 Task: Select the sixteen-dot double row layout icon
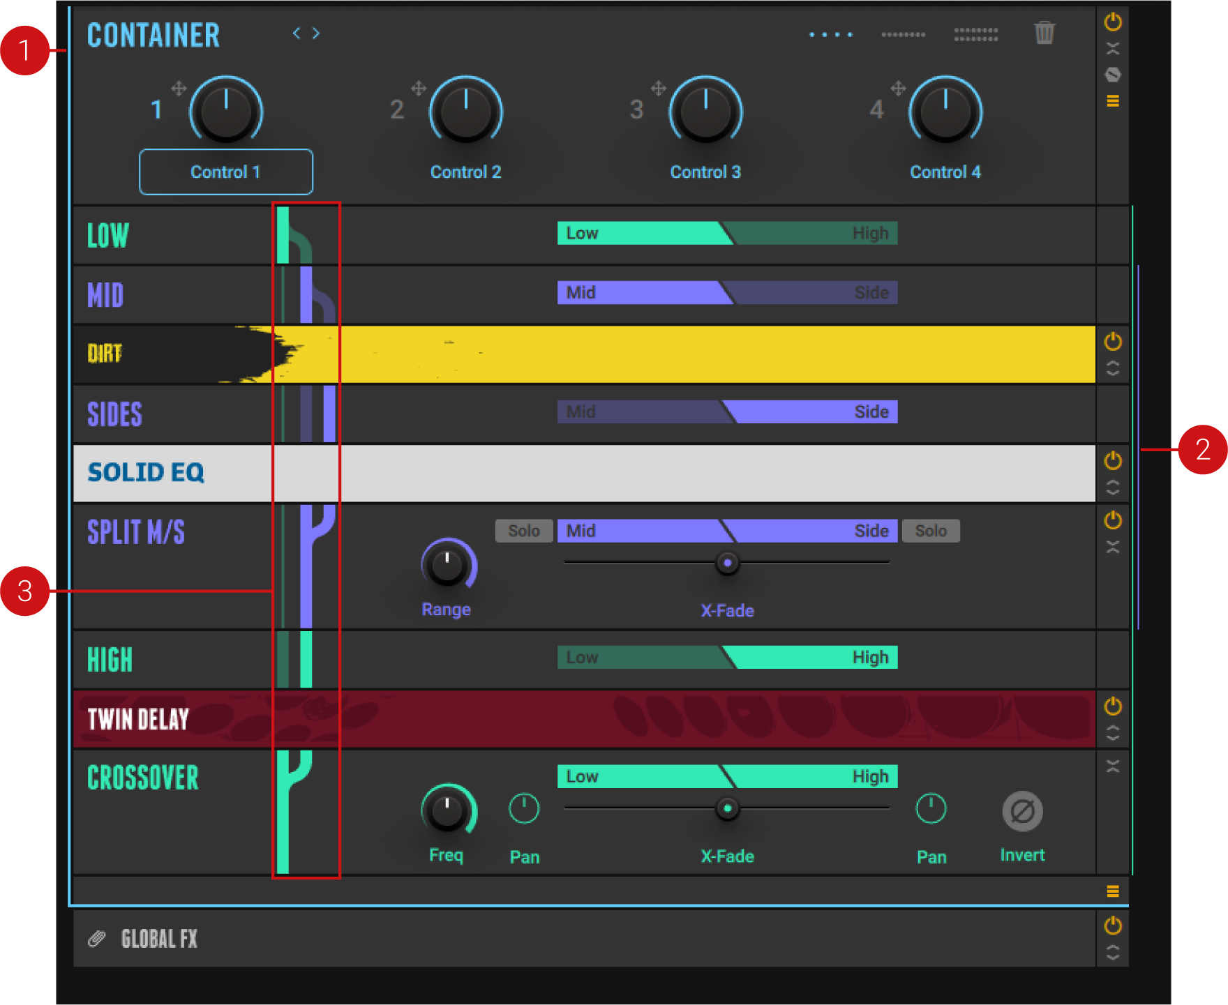coord(975,34)
